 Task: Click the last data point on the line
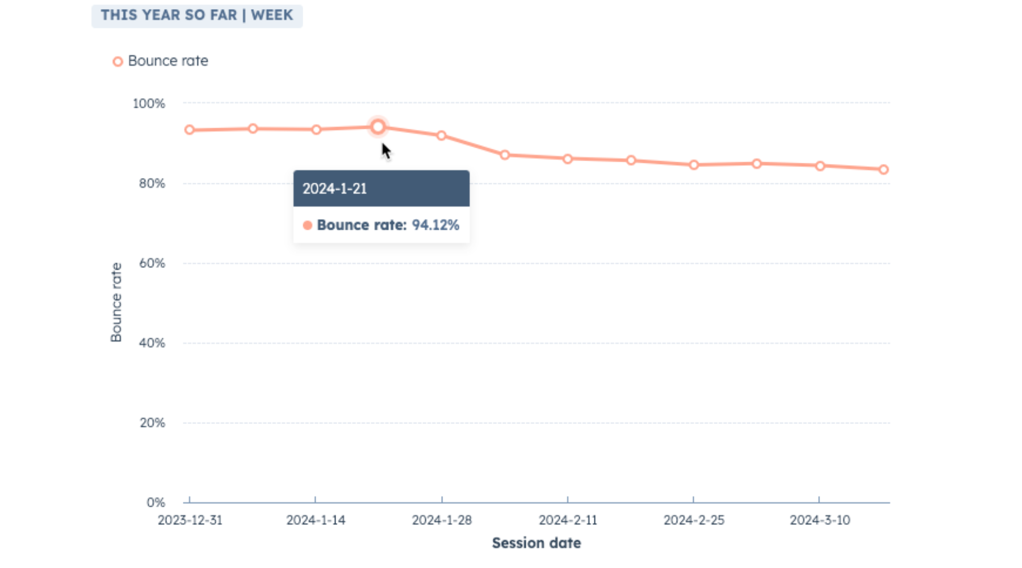tap(883, 170)
